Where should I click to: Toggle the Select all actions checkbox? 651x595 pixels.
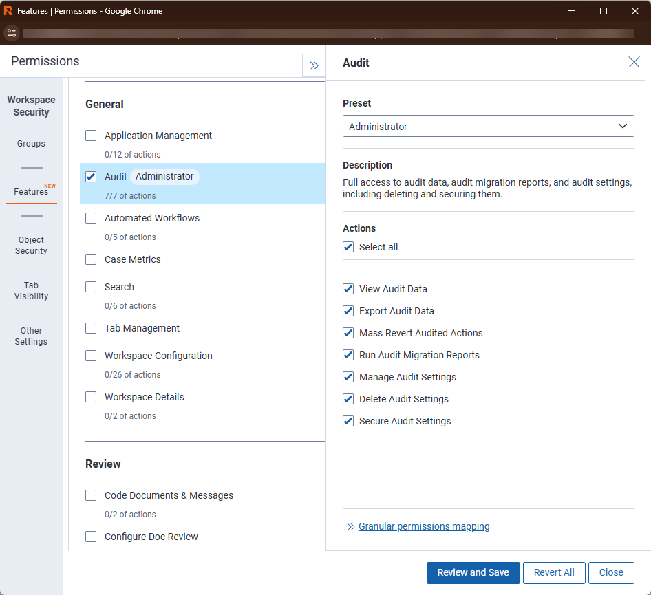point(348,248)
